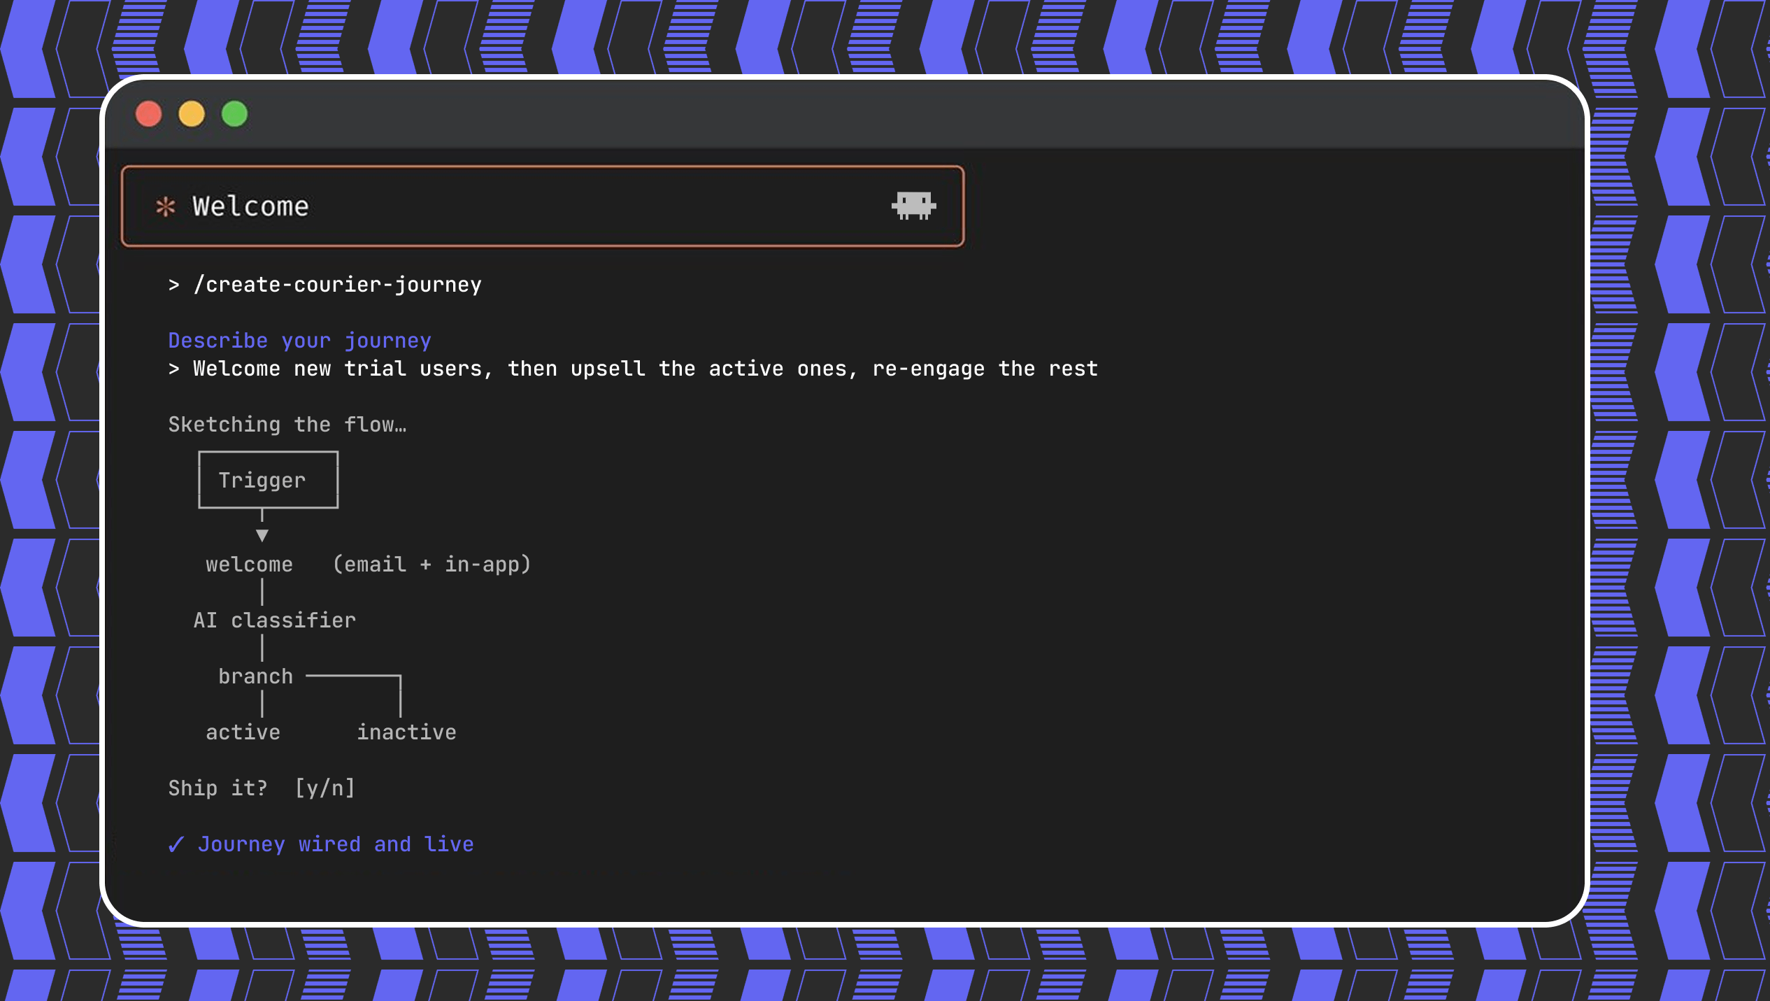Click the "welcome" flow step
Screen dimensions: 1770x1001
(249, 565)
